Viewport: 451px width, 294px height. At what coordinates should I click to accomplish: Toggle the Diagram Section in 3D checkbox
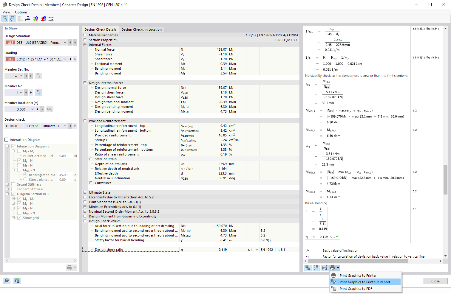[x=13, y=194]
